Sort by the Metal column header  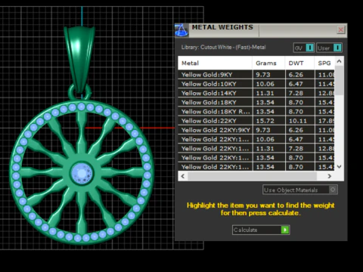coord(215,63)
